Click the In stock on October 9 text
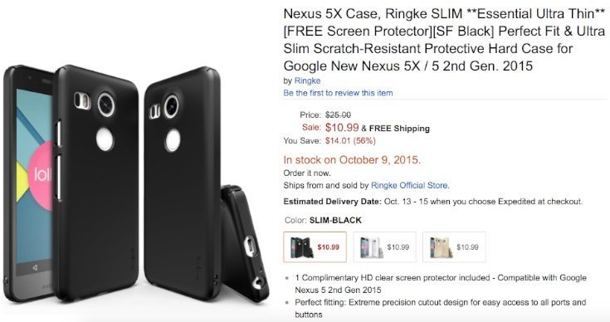The image size is (610, 322). pos(352,160)
